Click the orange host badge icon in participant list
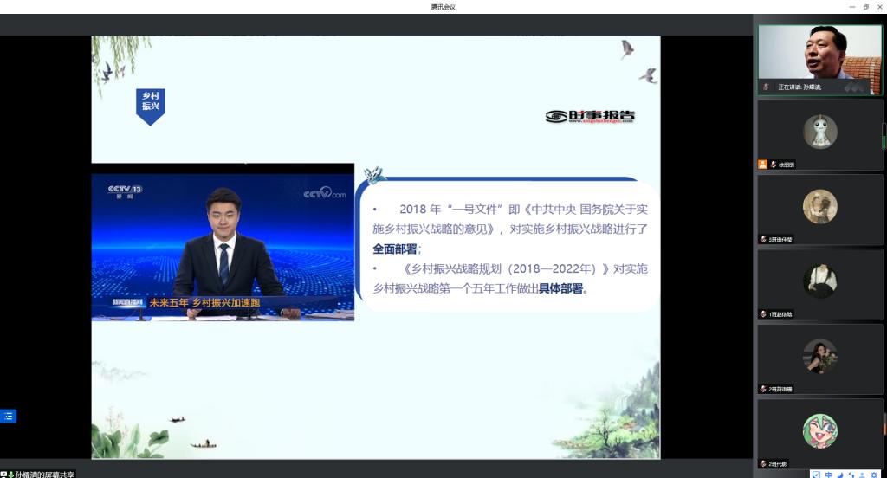This screenshot has width=887, height=478. click(762, 164)
